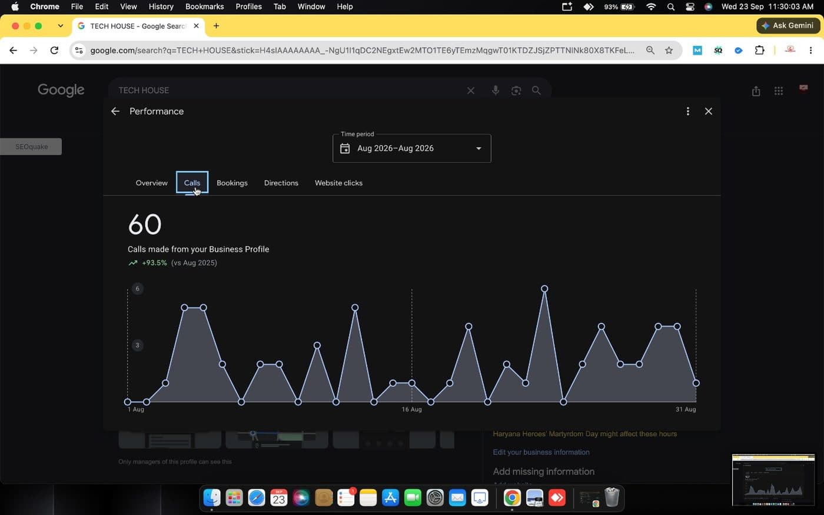Open Google Lens image search icon
The width and height of the screenshot is (824, 515).
(516, 91)
